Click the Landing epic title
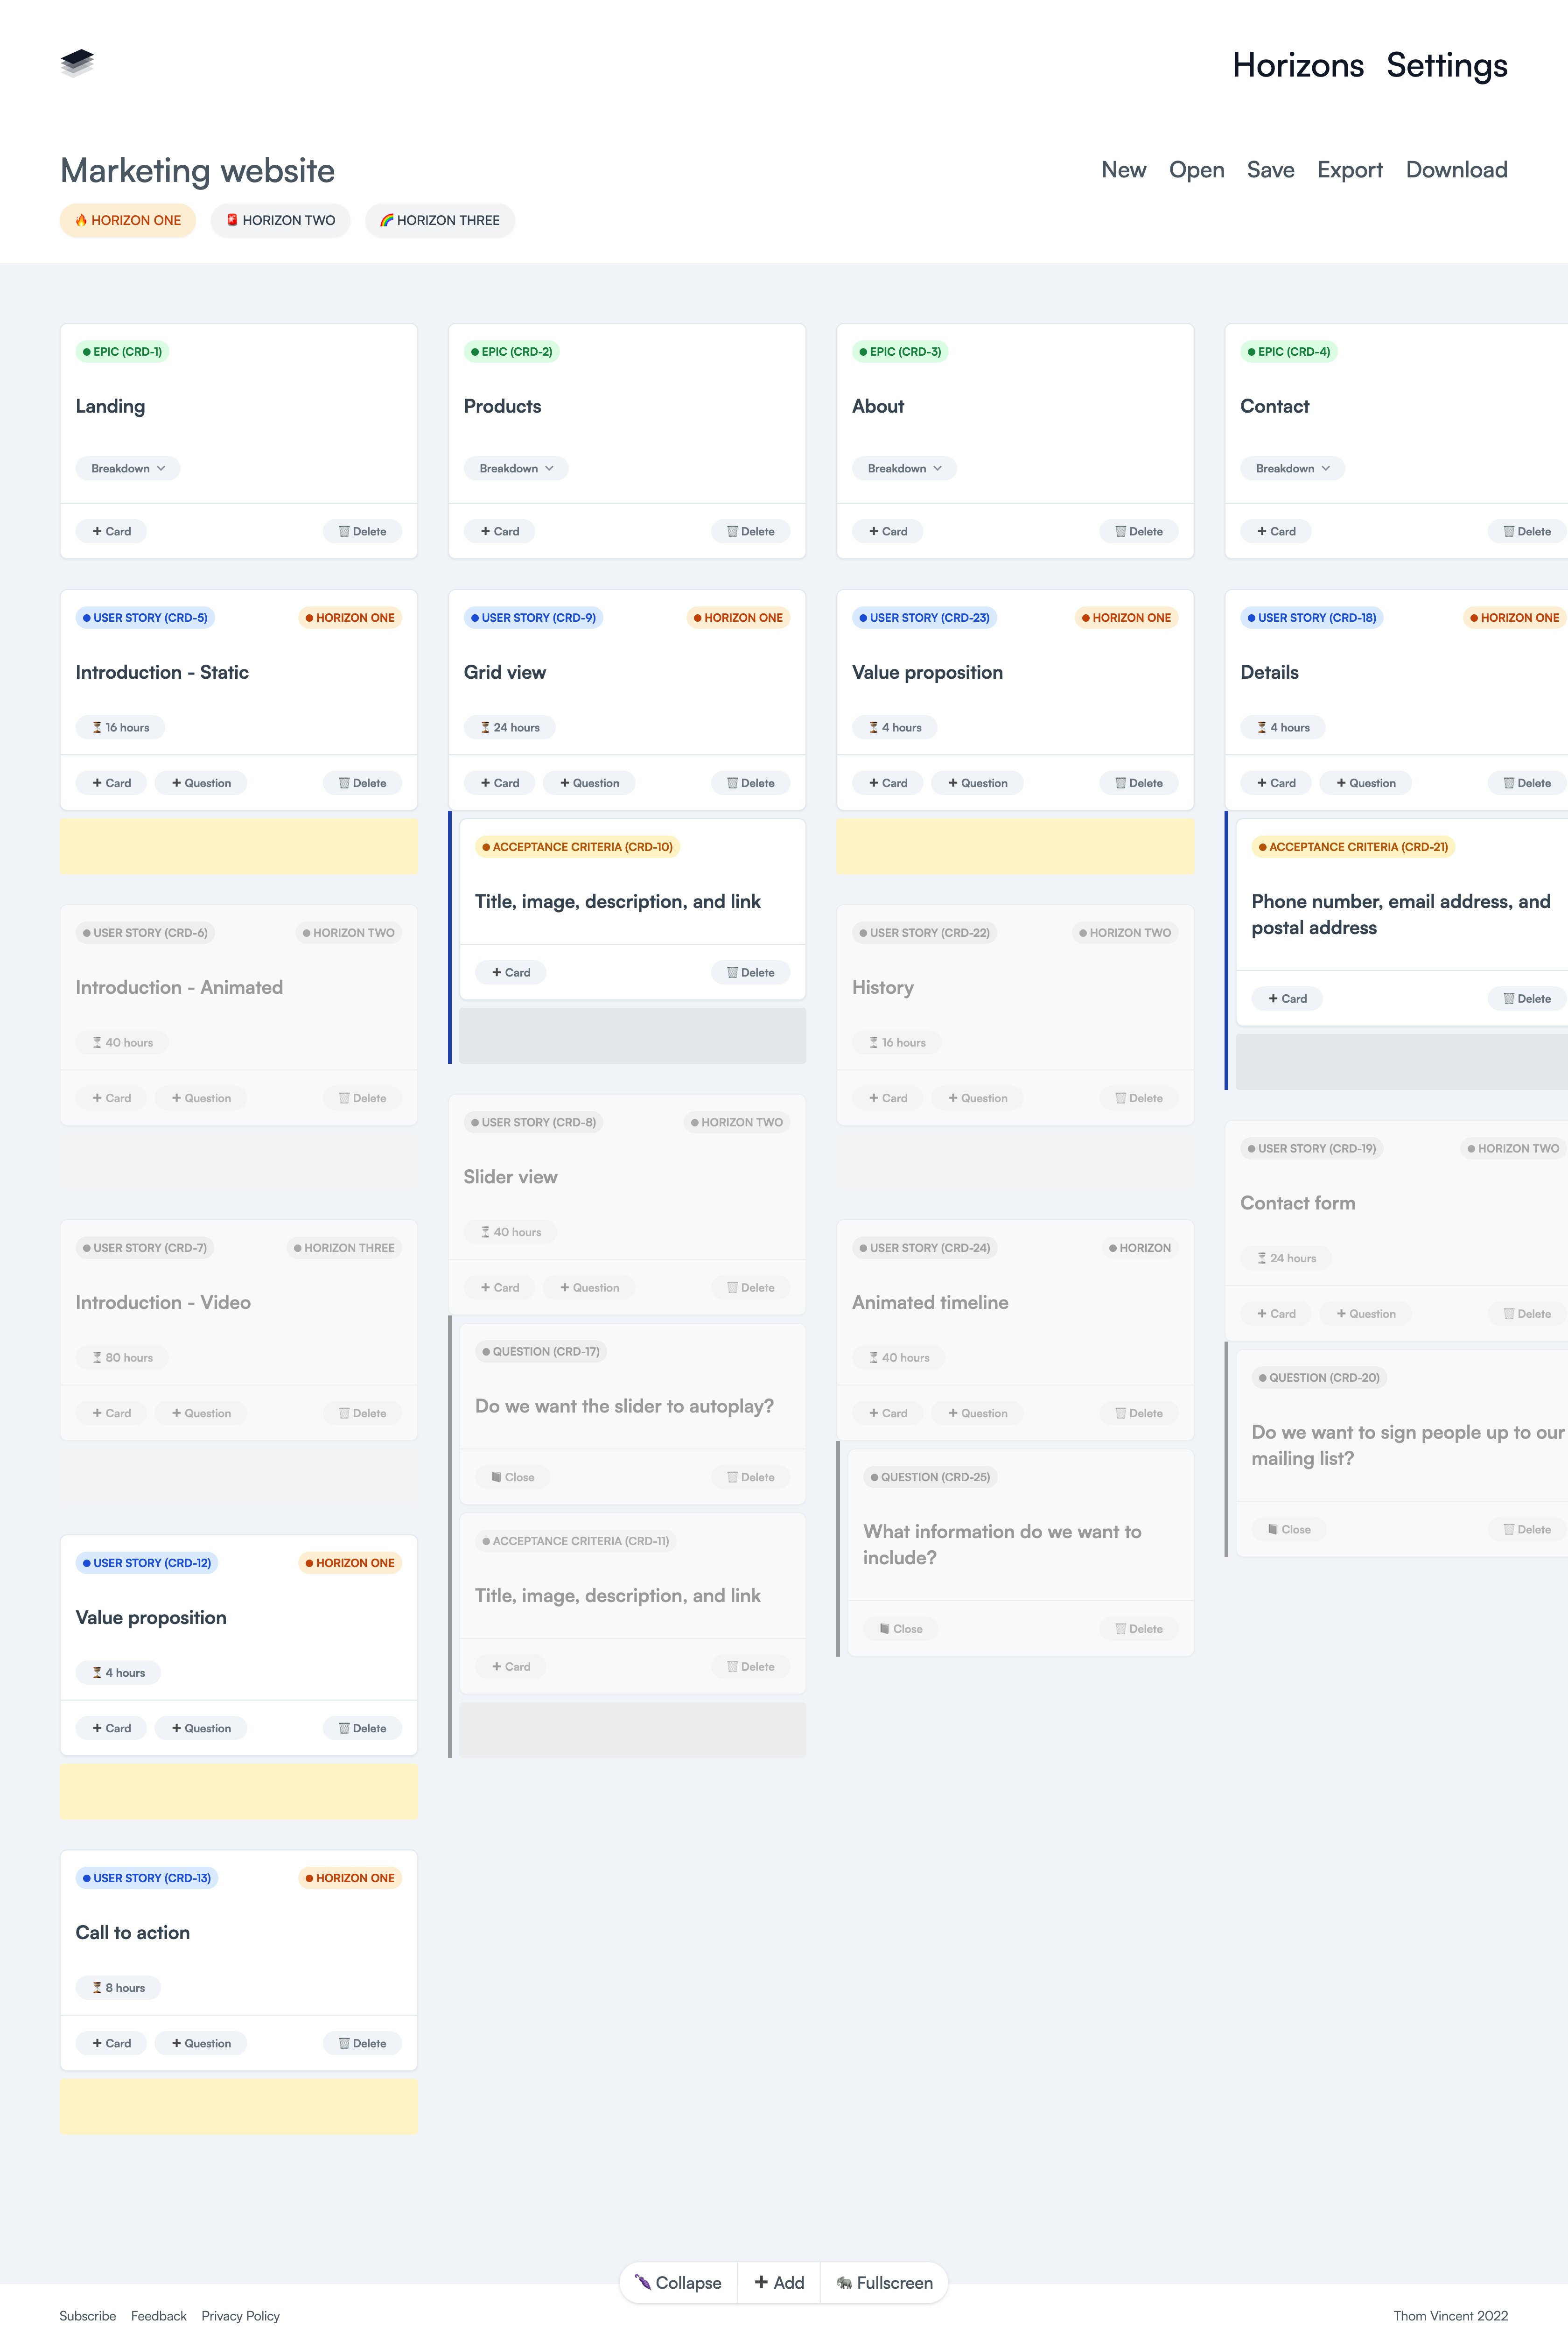This screenshot has width=1568, height=2348. (110, 406)
